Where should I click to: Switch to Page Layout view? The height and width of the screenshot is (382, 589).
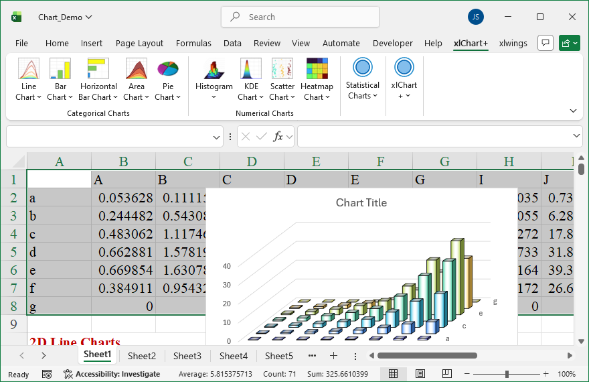(420, 374)
